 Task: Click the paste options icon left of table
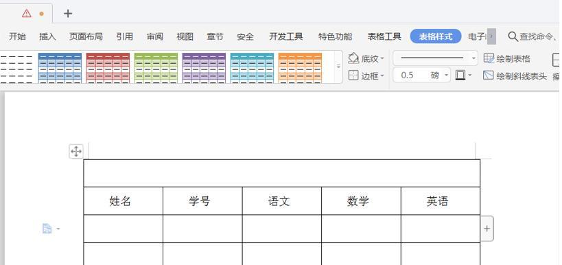pos(47,229)
